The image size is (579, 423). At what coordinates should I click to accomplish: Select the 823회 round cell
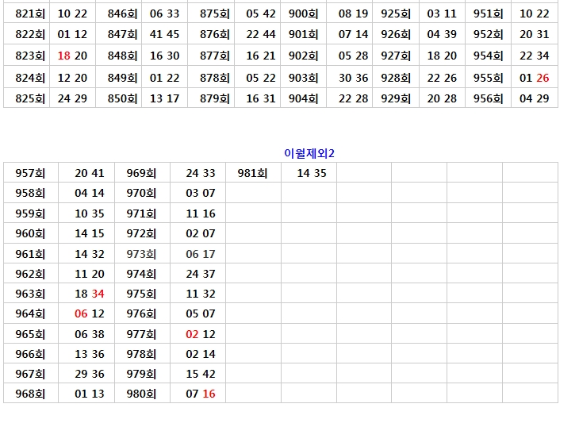point(31,56)
